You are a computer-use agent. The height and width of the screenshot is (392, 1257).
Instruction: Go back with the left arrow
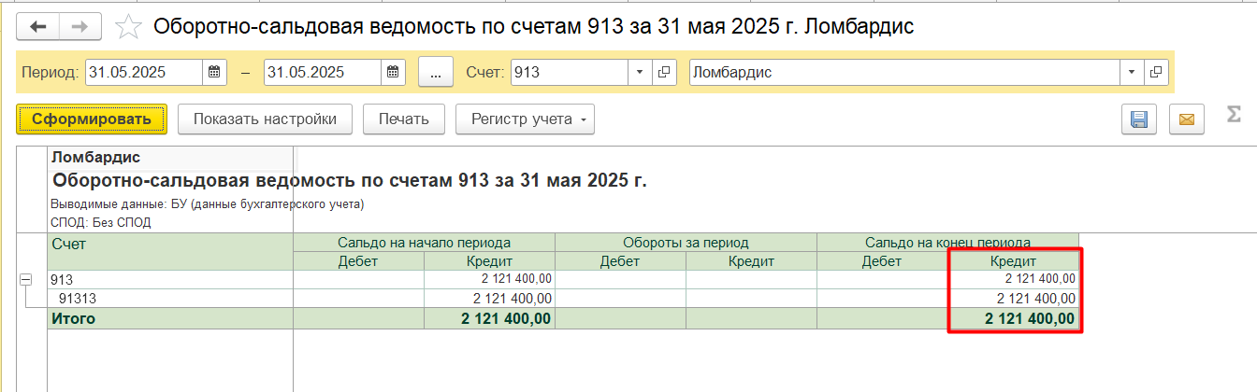(38, 27)
